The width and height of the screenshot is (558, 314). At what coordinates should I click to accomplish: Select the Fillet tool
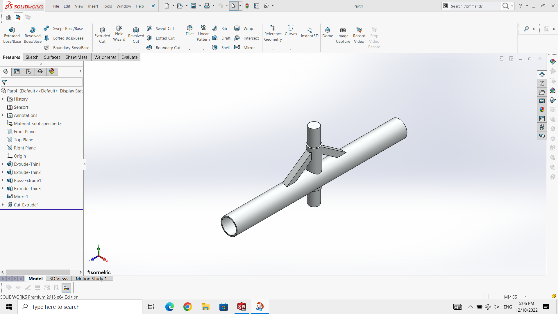[190, 31]
